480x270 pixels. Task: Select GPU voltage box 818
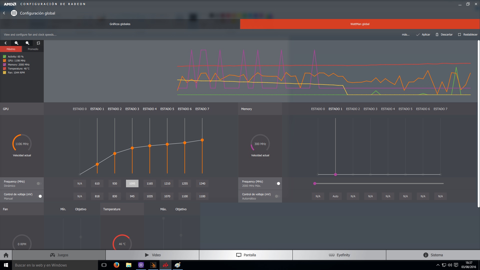[97, 196]
